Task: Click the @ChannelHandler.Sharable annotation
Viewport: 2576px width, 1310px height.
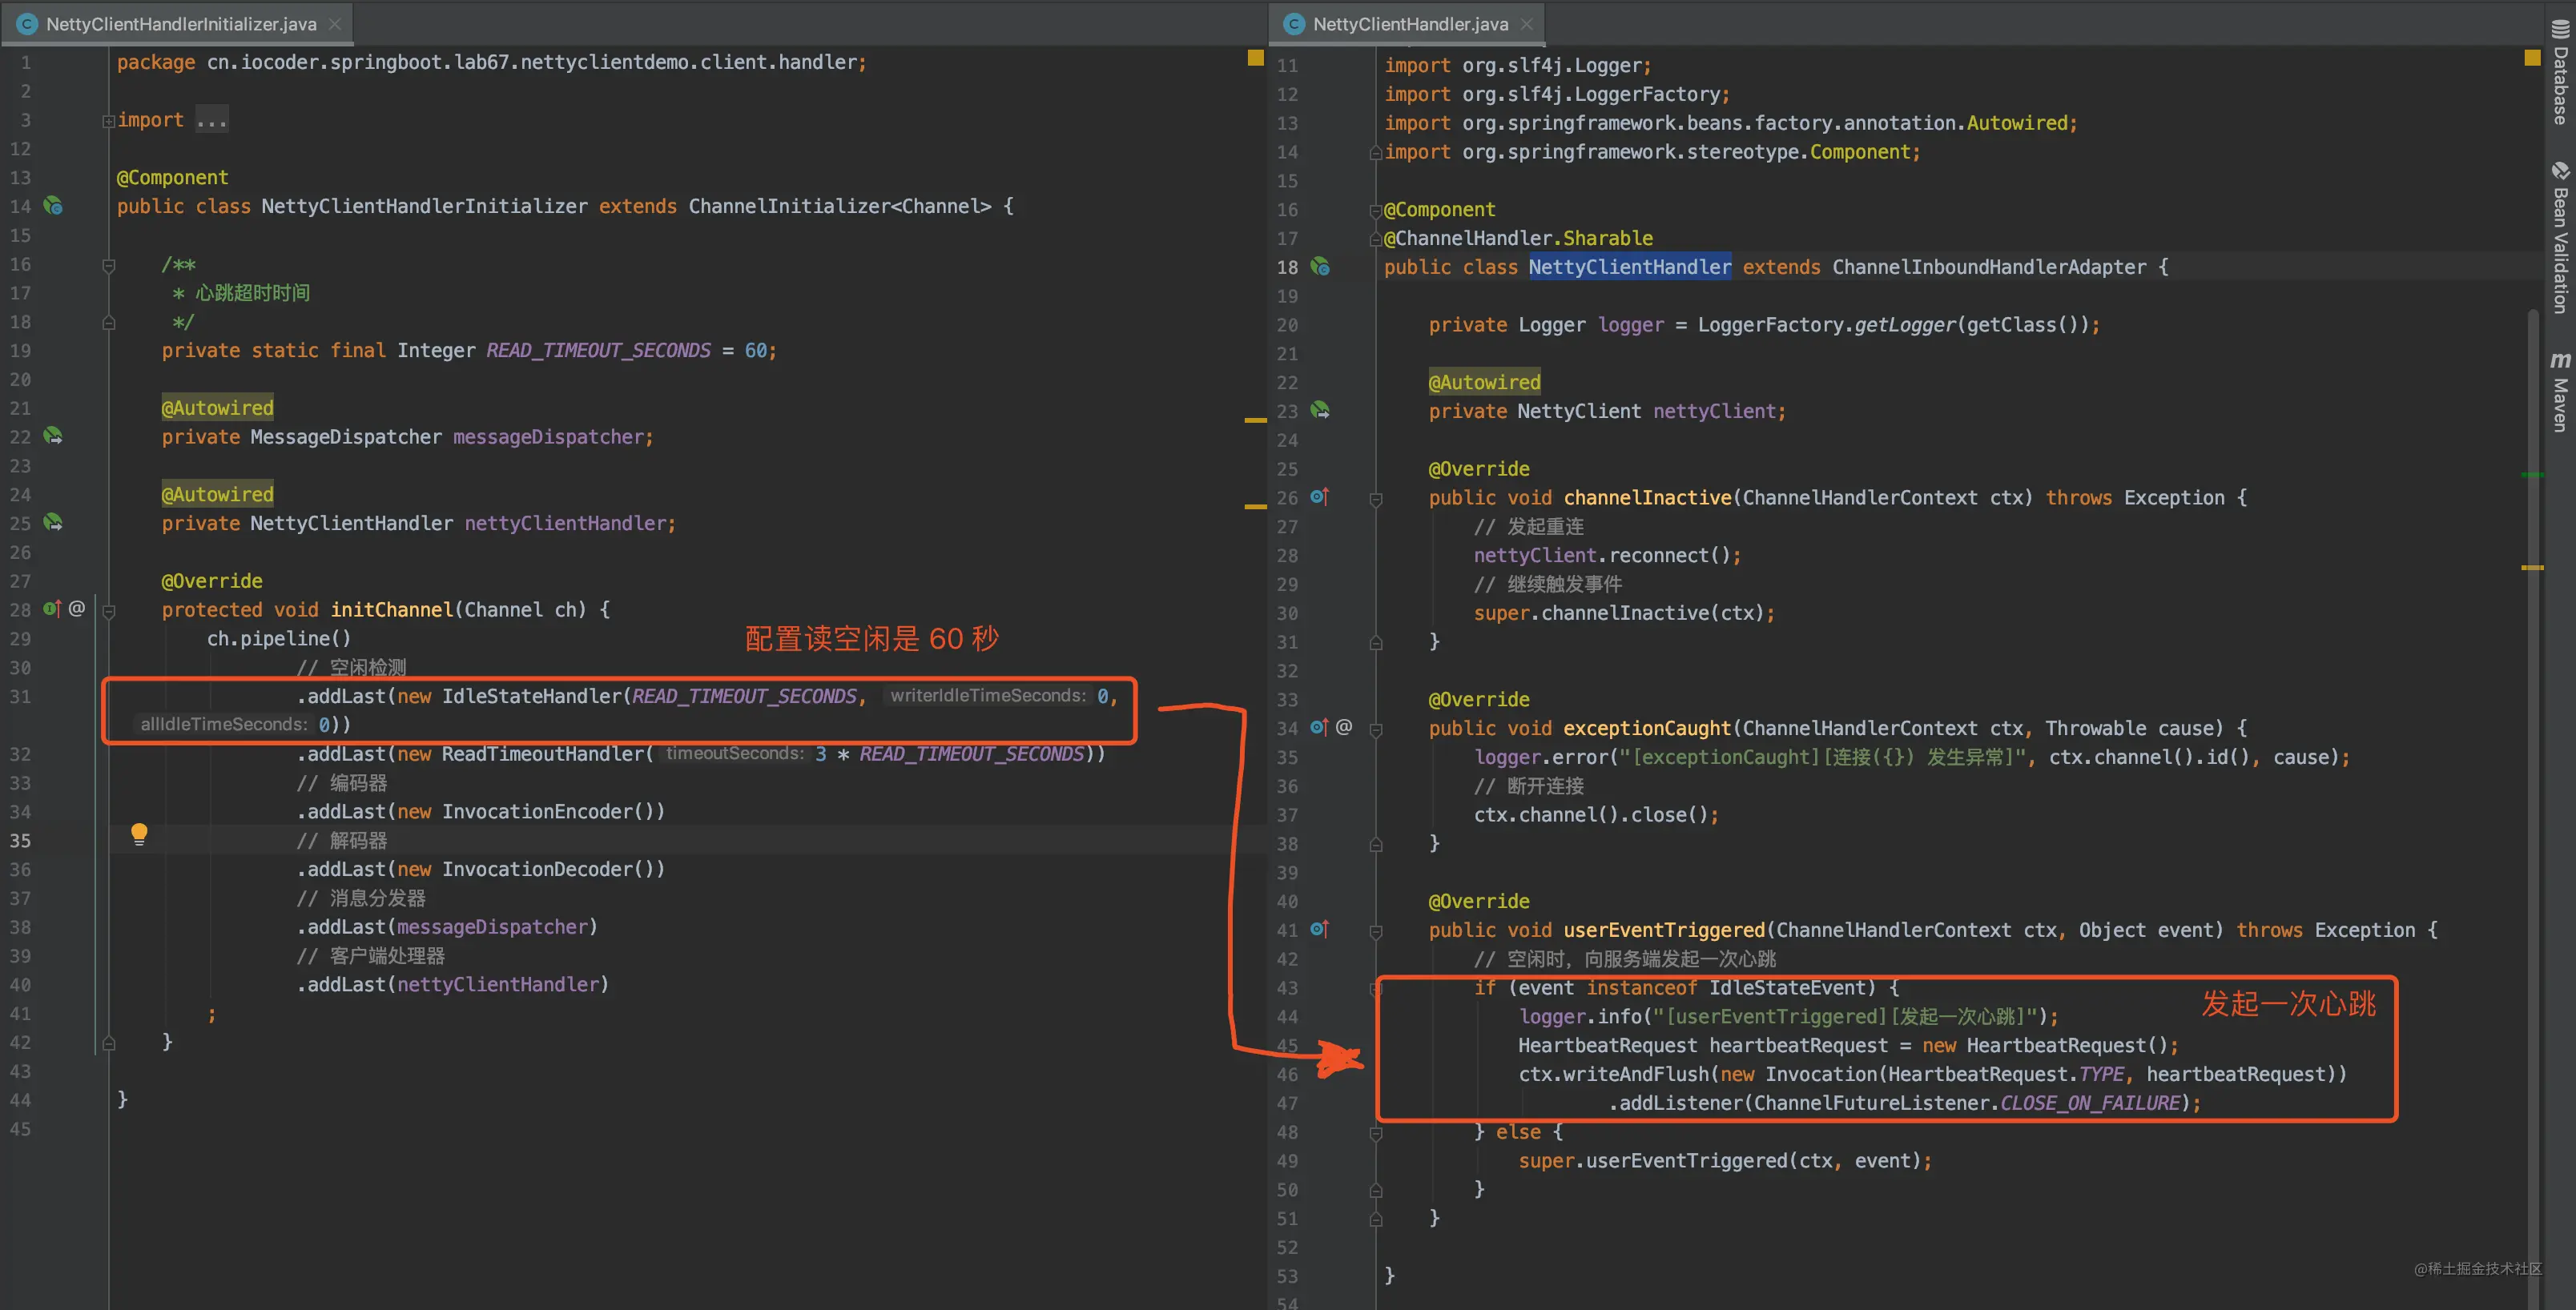Action: (x=1518, y=238)
